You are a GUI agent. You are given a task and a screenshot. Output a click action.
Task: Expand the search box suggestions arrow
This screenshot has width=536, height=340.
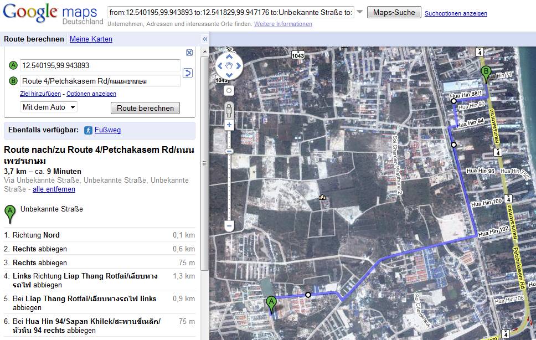[x=360, y=12]
